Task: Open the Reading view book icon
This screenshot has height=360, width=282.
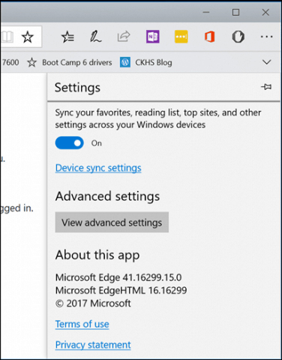Action: pyautogui.click(x=7, y=37)
